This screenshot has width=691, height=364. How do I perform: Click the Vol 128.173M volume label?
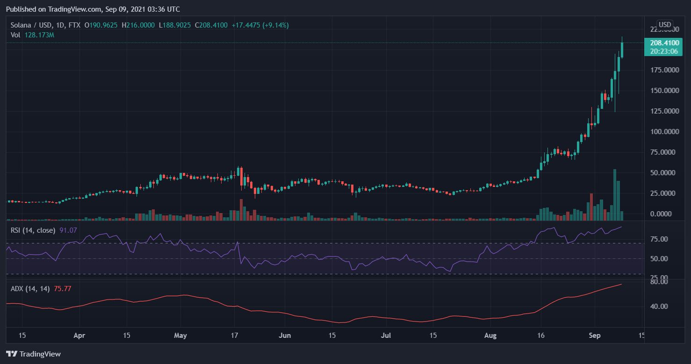(x=33, y=35)
